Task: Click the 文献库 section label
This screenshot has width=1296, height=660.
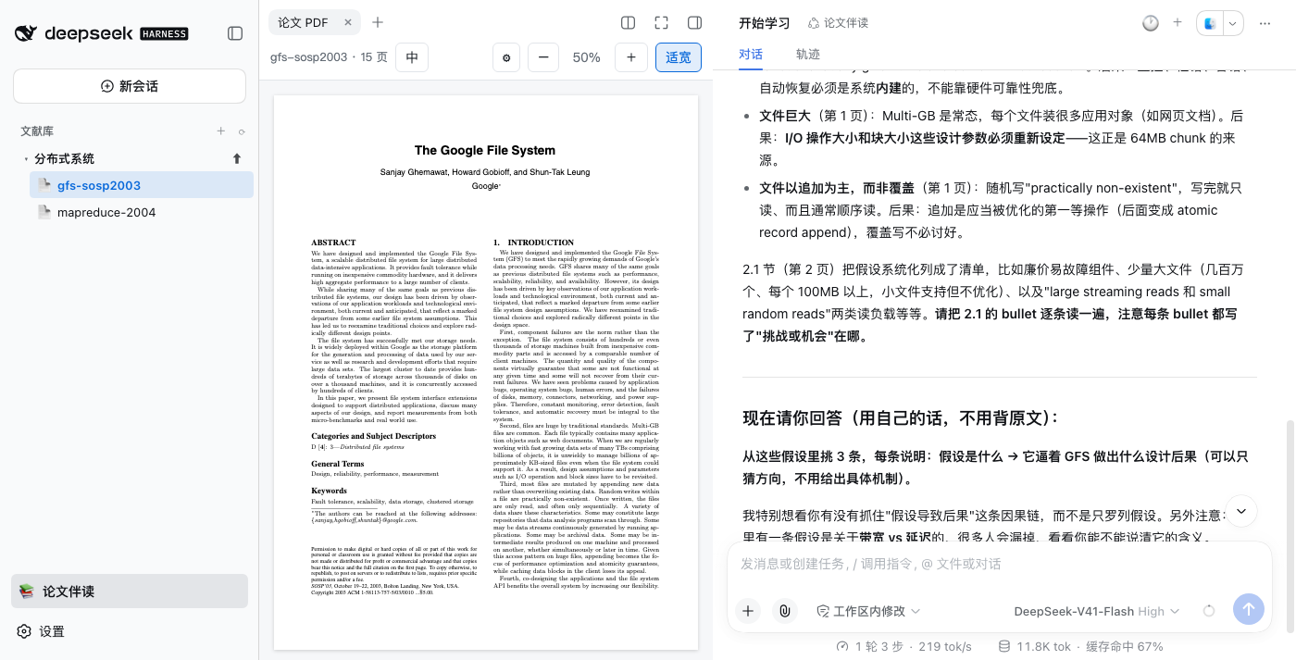Action: coord(37,131)
